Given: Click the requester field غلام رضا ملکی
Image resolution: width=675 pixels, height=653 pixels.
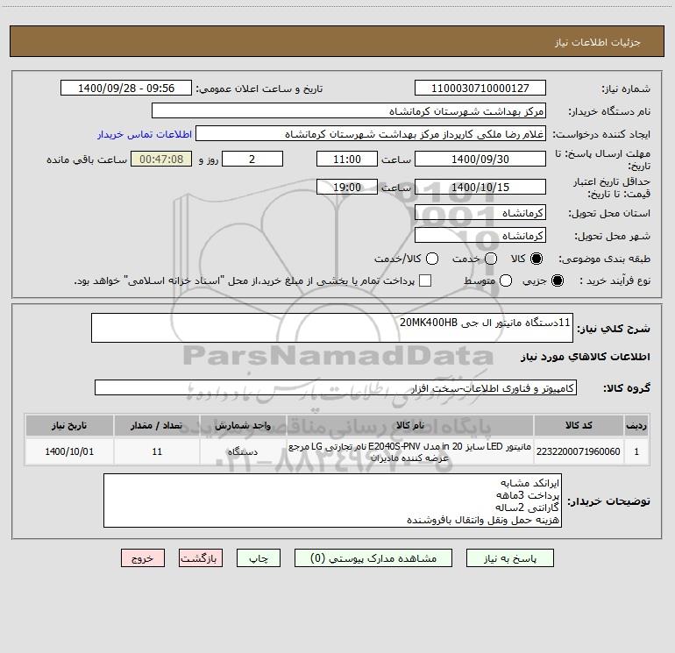Looking at the screenshot, I should tap(371, 133).
